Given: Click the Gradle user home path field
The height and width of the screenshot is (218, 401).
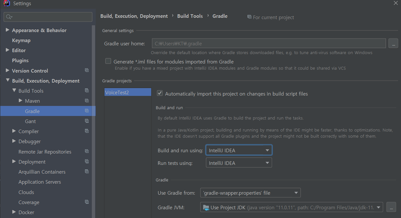Looking at the screenshot, I should tap(269, 43).
